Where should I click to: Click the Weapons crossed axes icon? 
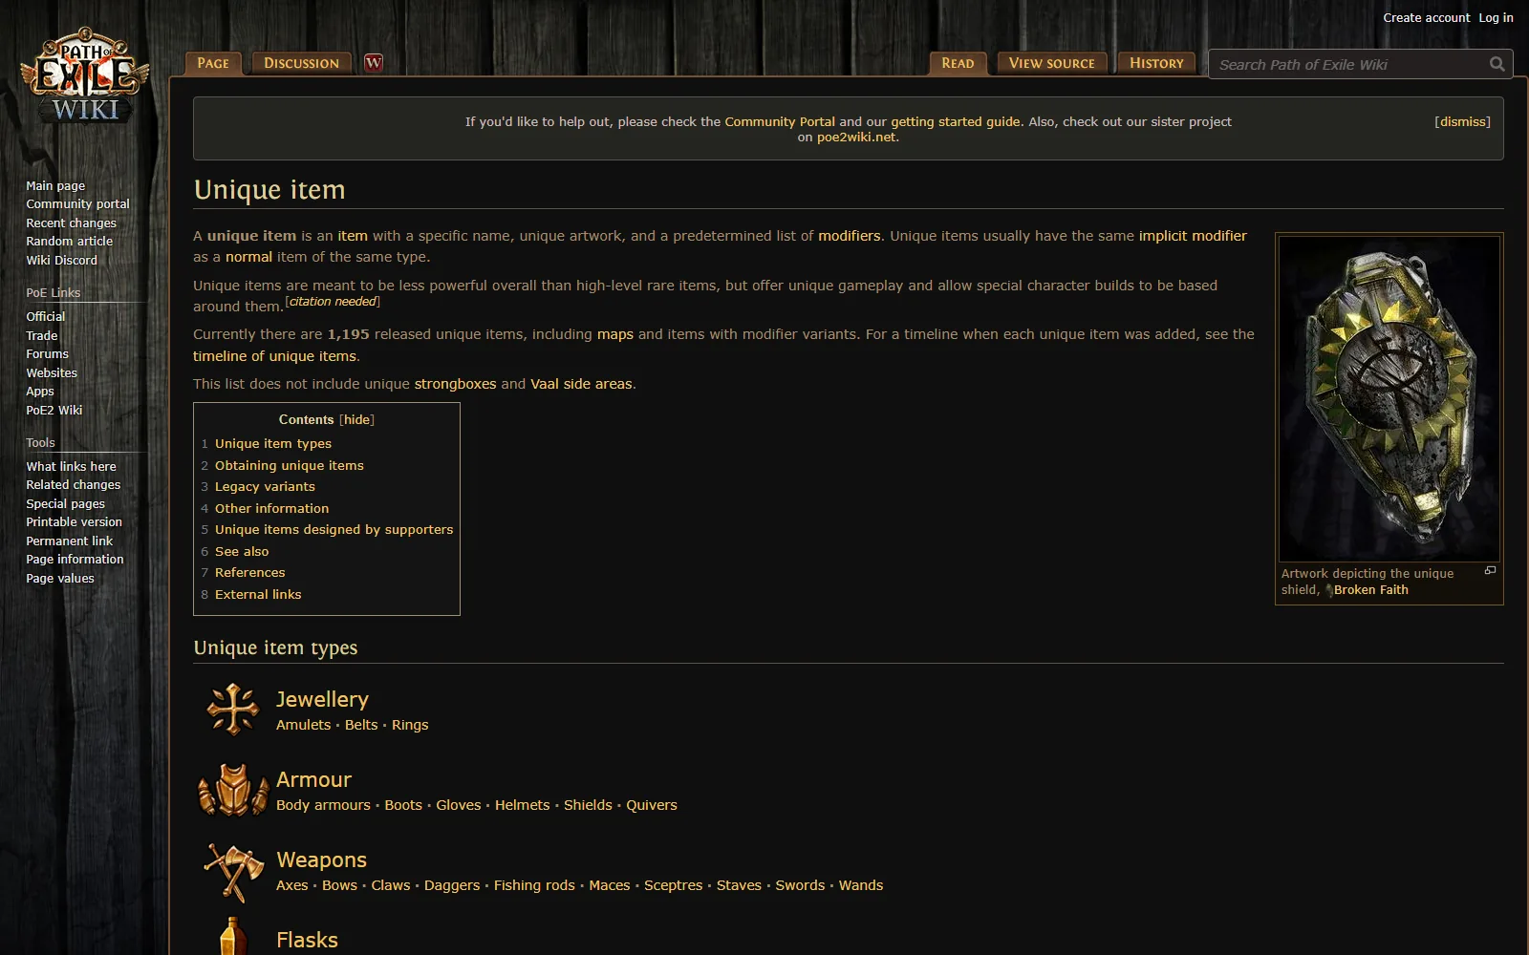tap(233, 871)
